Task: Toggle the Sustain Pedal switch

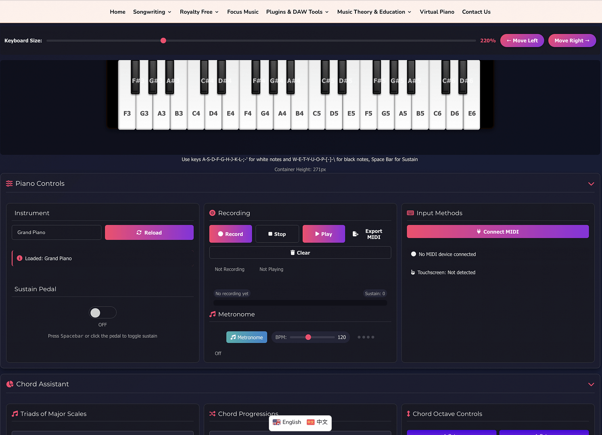Action: [102, 312]
